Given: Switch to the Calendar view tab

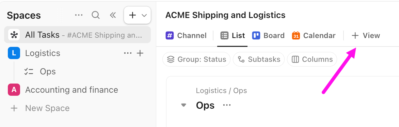Looking at the screenshot, I should click(314, 35).
